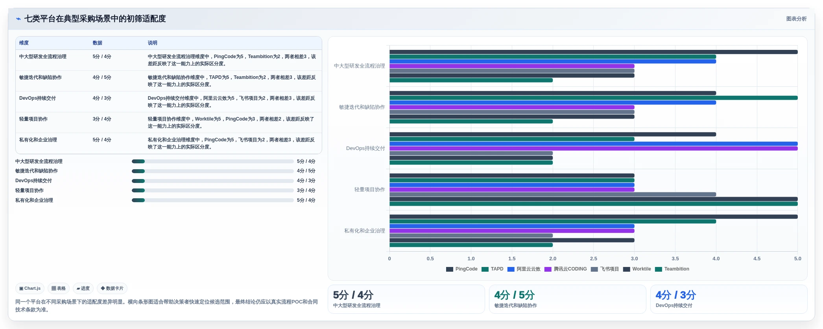The width and height of the screenshot is (823, 329).
Task: Click chart axis label 中大型研发全流程治理
Action: (360, 66)
